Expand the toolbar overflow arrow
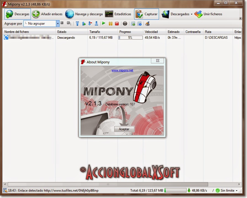The image size is (247, 198). point(240,18)
